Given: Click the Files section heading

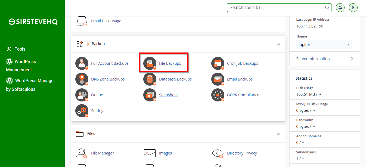Looking at the screenshot, I should pos(91,134).
